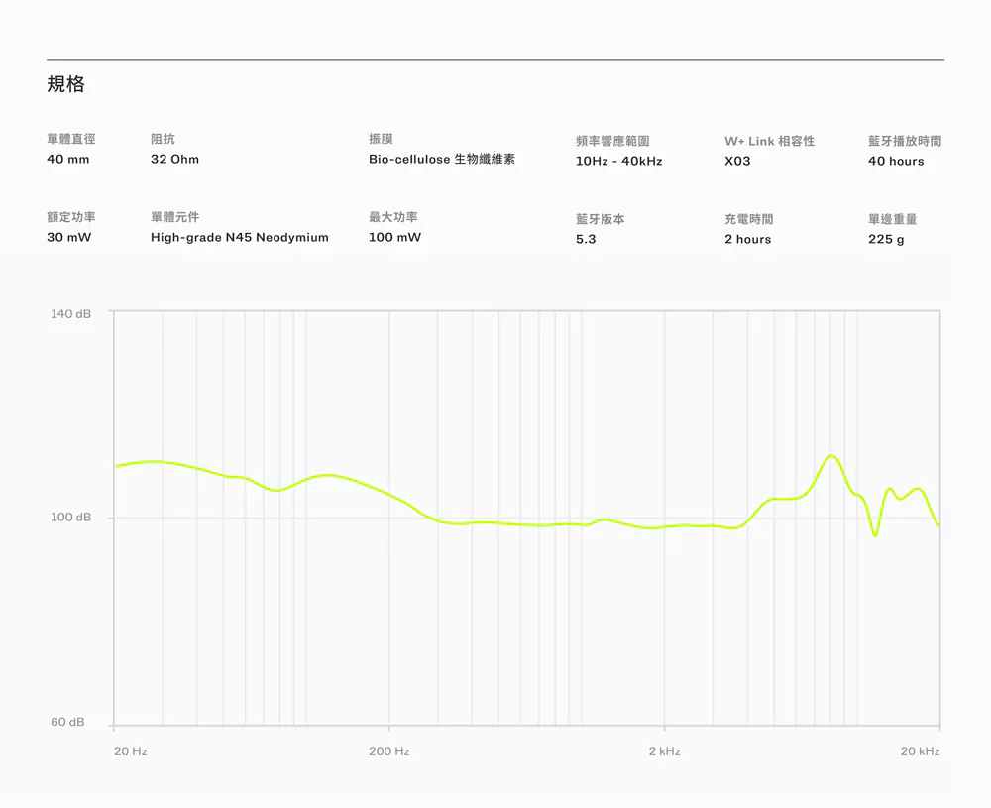
Task: Select the Bio-cellulose 生物纖維素 diaphragm text
Action: (441, 160)
